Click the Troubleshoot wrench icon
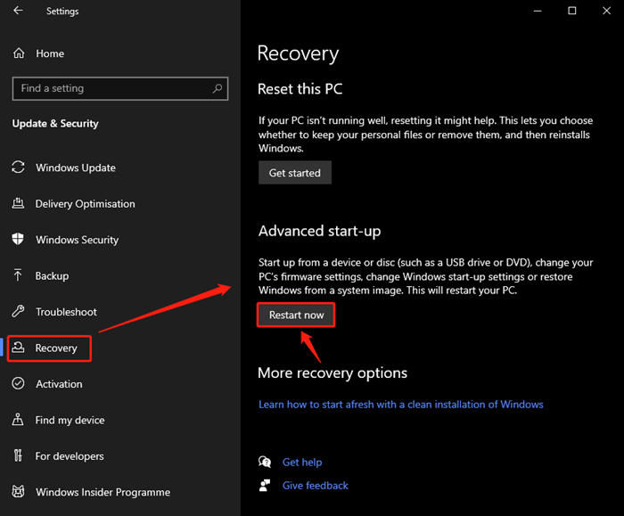Image resolution: width=624 pixels, height=516 pixels. click(18, 311)
